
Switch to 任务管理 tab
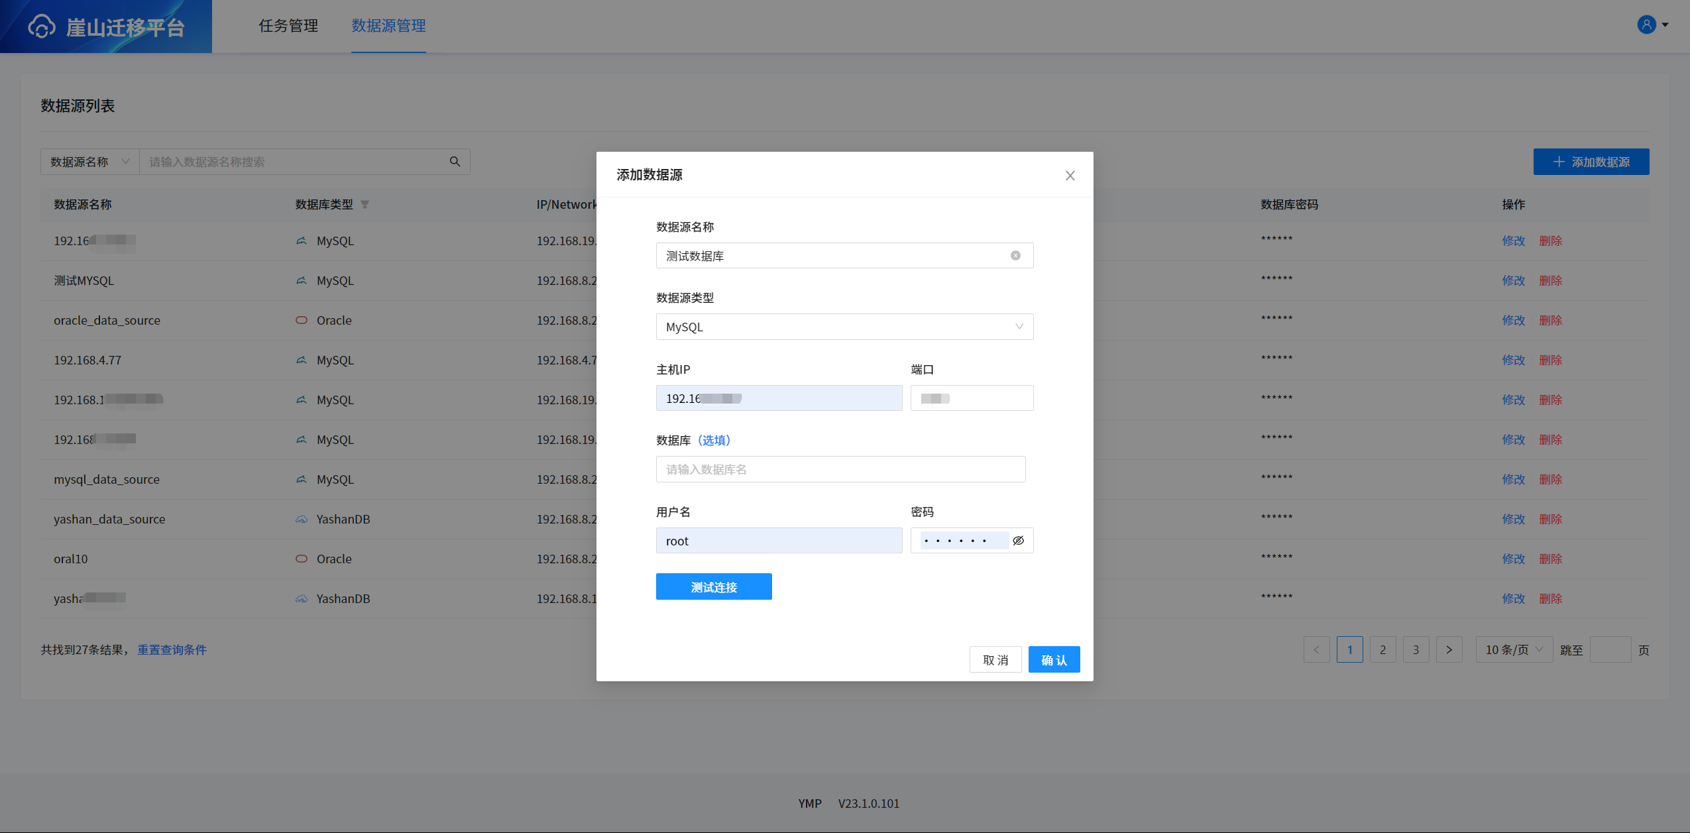pyautogui.click(x=288, y=26)
